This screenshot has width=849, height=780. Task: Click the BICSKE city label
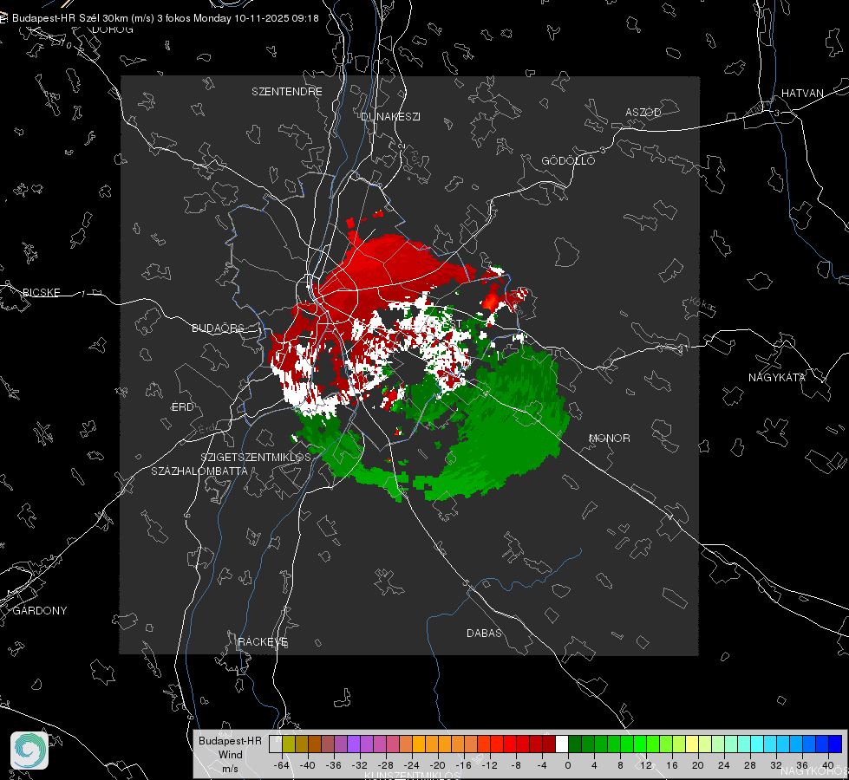pyautogui.click(x=41, y=293)
